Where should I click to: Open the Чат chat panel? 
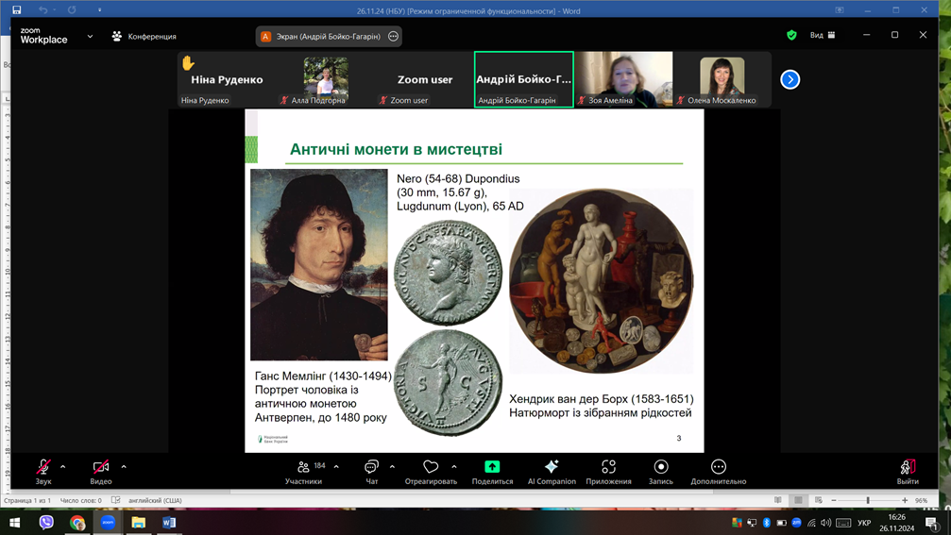coord(372,471)
